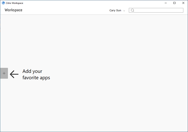Click the magnifier icon in the search box

point(132,10)
